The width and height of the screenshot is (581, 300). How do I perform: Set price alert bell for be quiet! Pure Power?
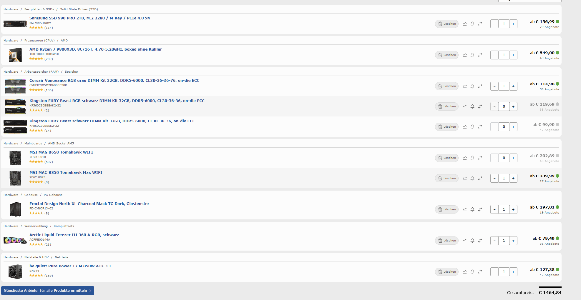point(472,272)
